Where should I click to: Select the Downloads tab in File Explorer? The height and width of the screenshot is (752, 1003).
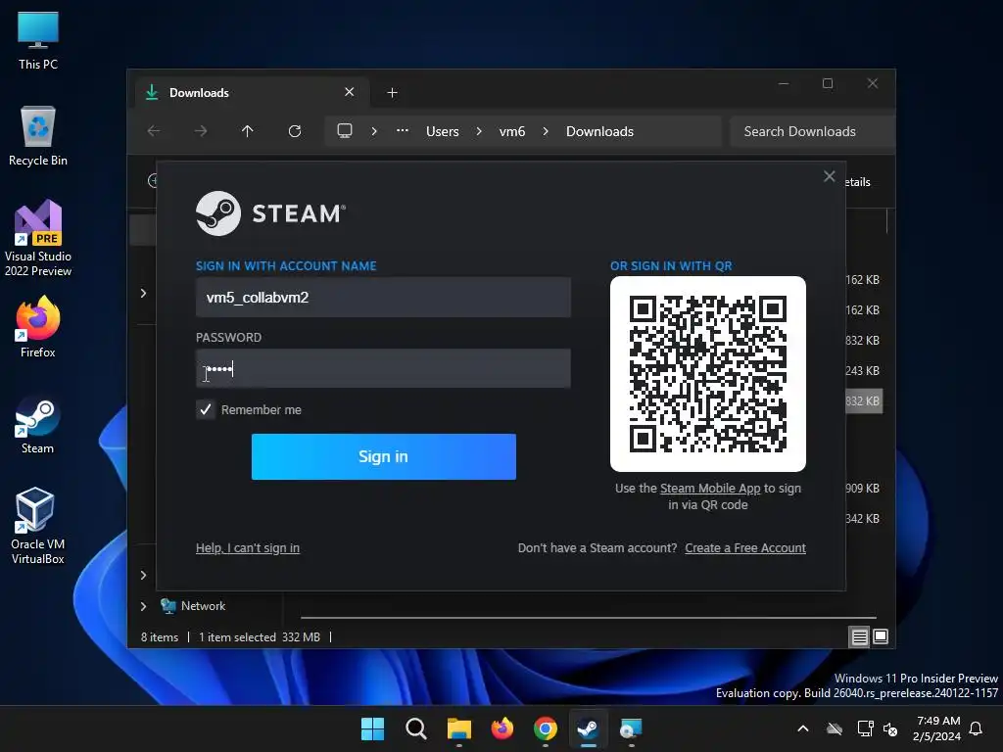[x=250, y=93]
